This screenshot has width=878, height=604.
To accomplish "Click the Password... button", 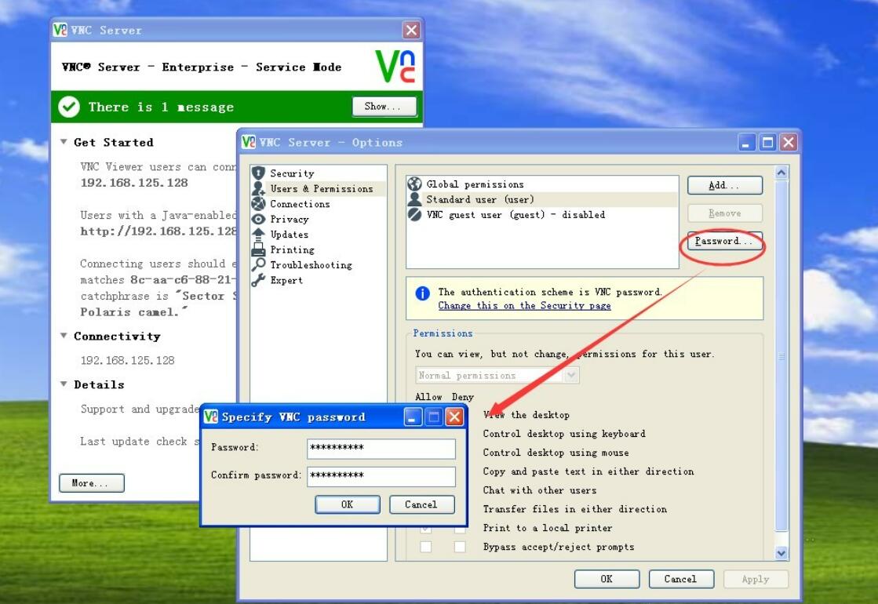I will coord(724,242).
